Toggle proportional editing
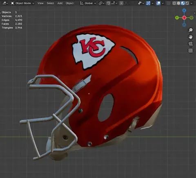Viewport: 196px width, 178px height. (x=121, y=3)
